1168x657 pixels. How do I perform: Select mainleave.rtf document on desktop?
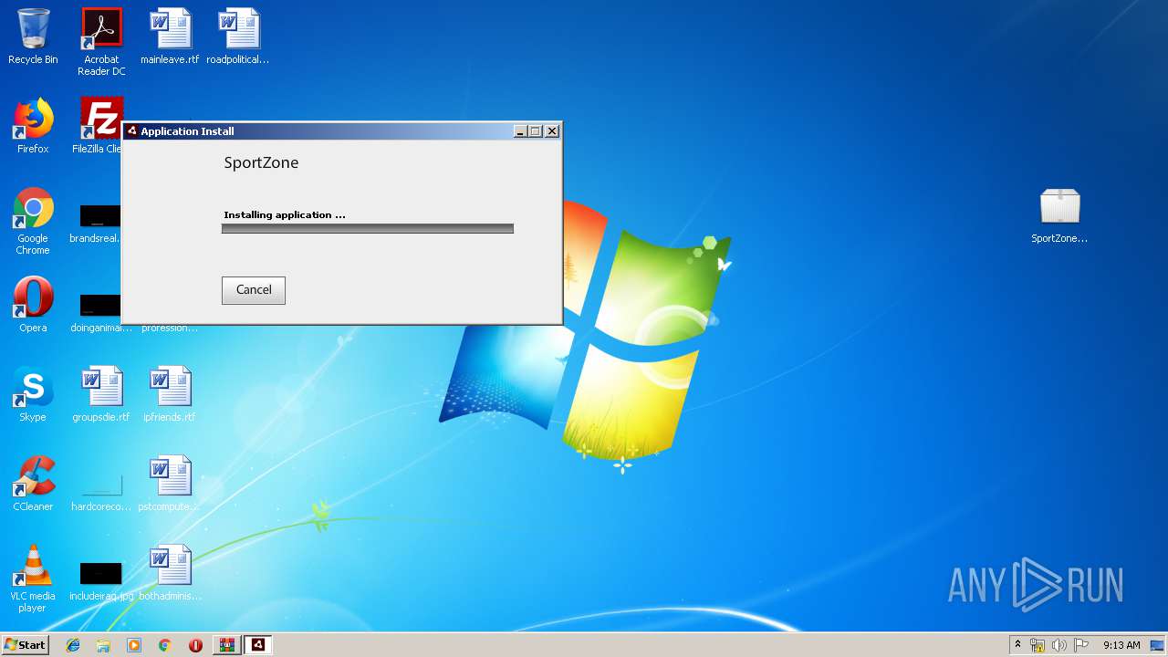(170, 37)
